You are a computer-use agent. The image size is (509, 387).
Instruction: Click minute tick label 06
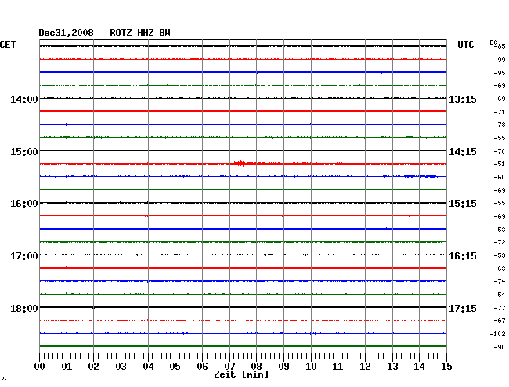202,366
